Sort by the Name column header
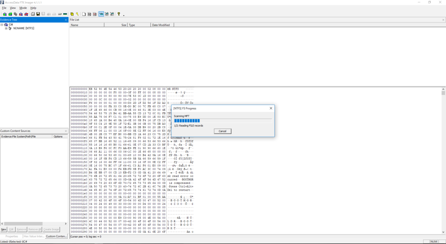This screenshot has height=244, width=446. [87, 25]
